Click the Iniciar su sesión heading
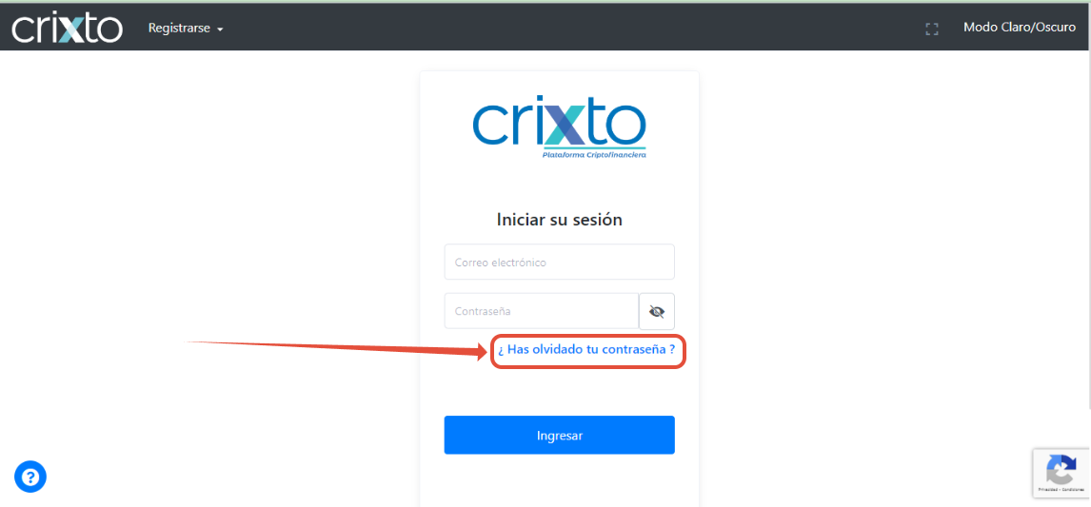Viewport: 1091px width, 507px height. tap(560, 220)
